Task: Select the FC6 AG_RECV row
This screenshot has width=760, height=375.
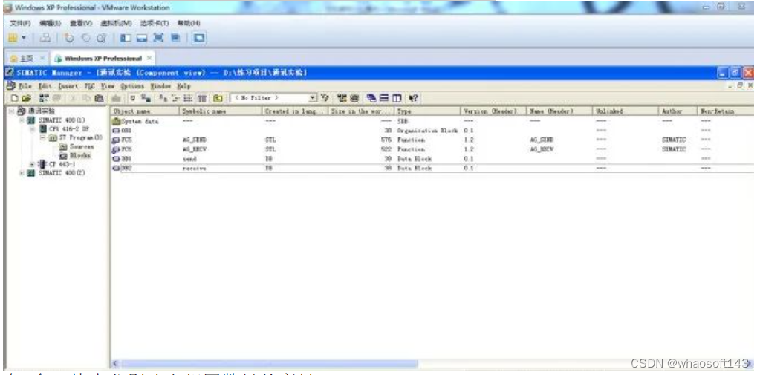Action: 432,149
